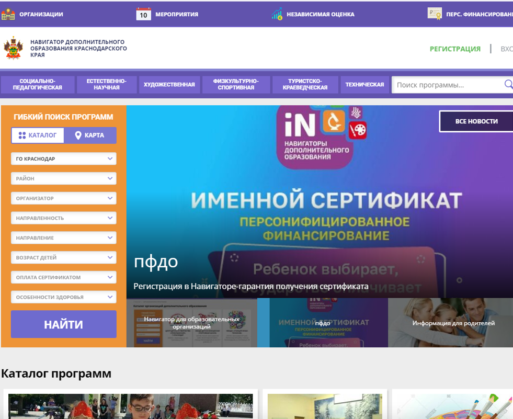
Task: Select the Художественная category
Action: click(x=169, y=84)
